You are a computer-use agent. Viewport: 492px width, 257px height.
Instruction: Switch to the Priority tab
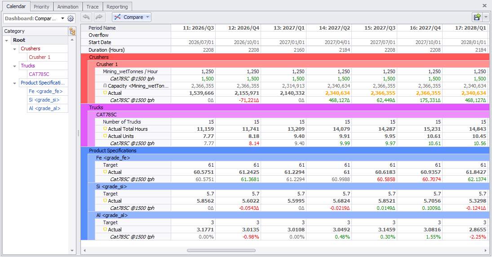click(x=42, y=7)
